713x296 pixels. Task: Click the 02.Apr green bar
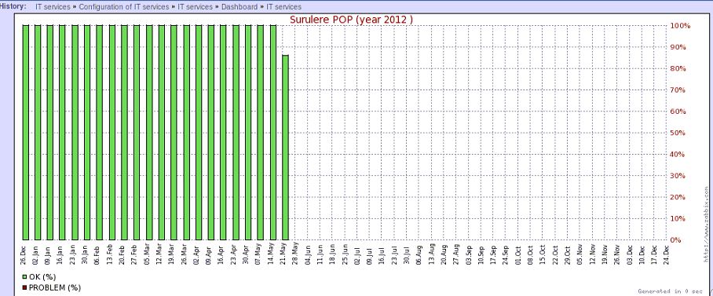(199, 133)
